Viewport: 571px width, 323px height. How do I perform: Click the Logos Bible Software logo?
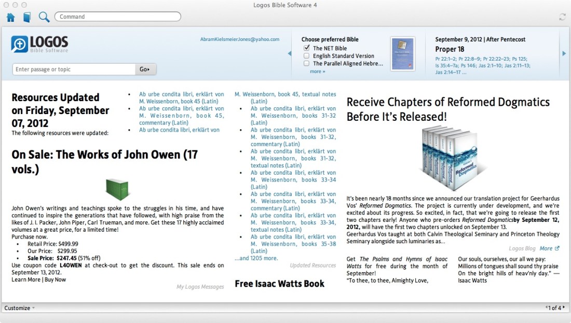39,44
